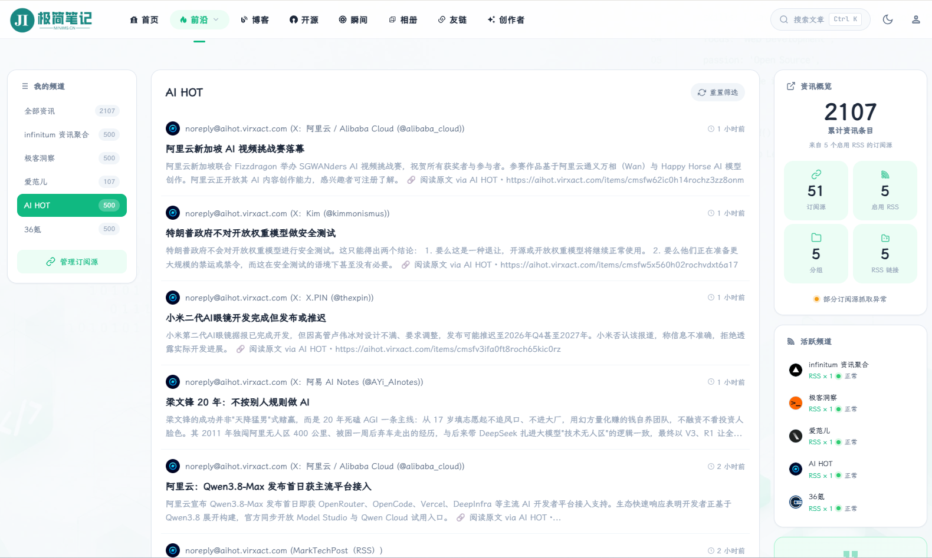
Task: Click 极客洞察 icon in 活跃频道
Action: tap(796, 403)
